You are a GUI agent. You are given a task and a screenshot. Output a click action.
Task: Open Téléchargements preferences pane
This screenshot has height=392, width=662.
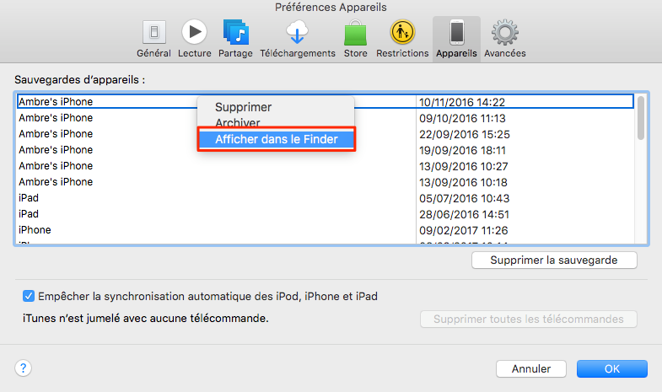(298, 39)
